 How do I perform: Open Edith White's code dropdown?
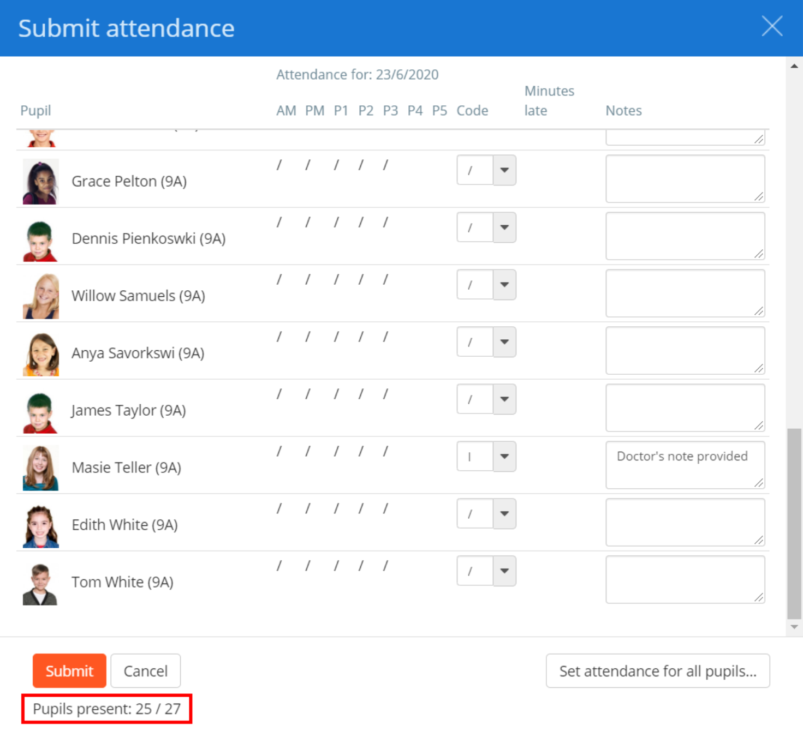pos(503,513)
